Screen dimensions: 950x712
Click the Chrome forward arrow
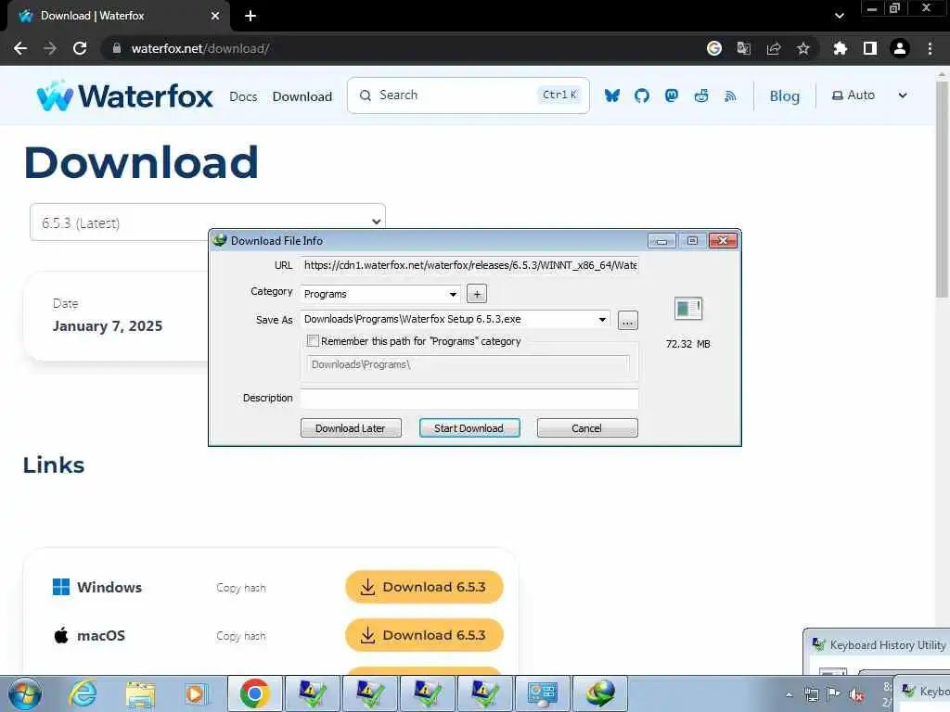click(x=50, y=48)
